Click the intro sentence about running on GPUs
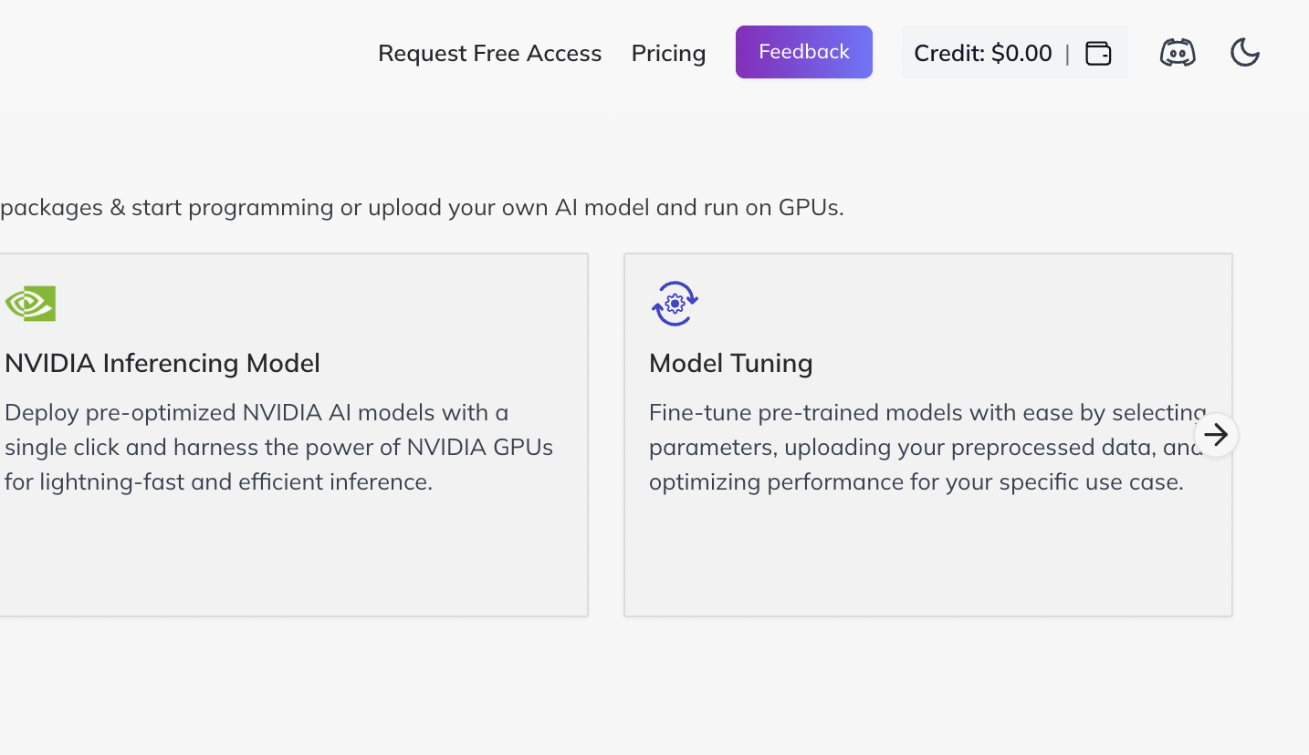This screenshot has width=1309, height=755. point(422,207)
